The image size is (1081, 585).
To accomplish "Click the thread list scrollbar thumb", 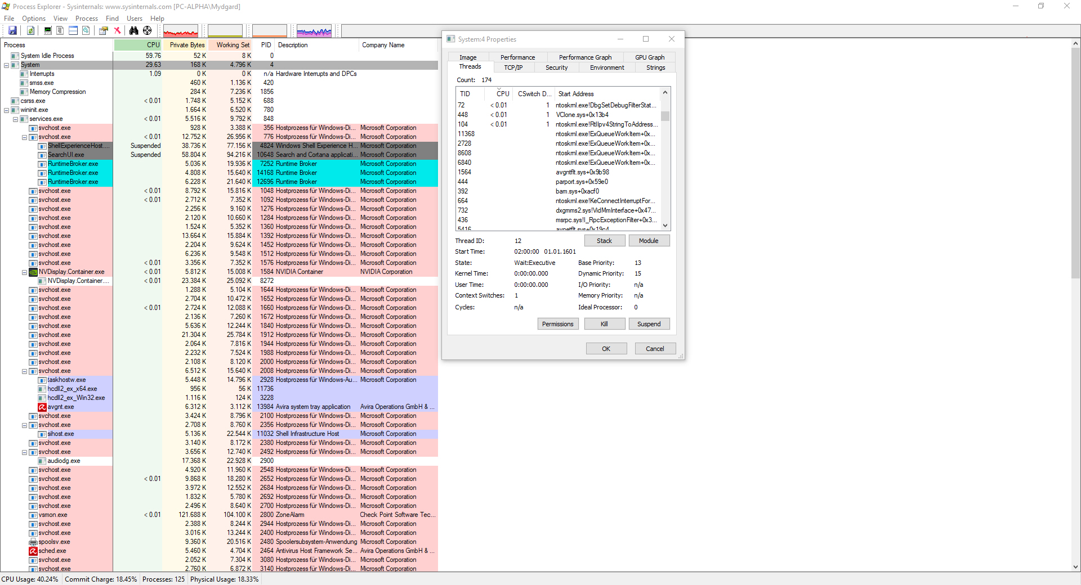I will point(665,116).
